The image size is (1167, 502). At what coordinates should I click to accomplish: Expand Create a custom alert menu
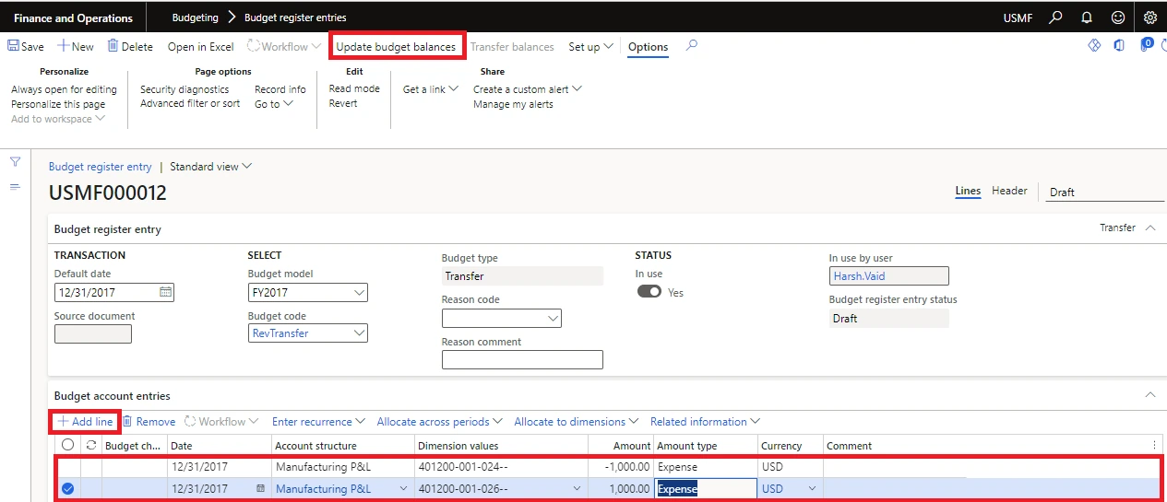pyautogui.click(x=528, y=89)
